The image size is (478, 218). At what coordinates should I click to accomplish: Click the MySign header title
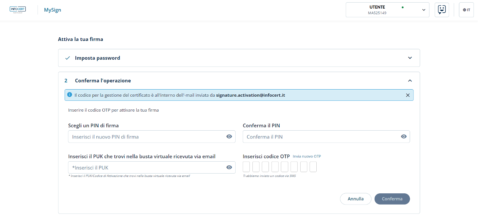tap(53, 10)
